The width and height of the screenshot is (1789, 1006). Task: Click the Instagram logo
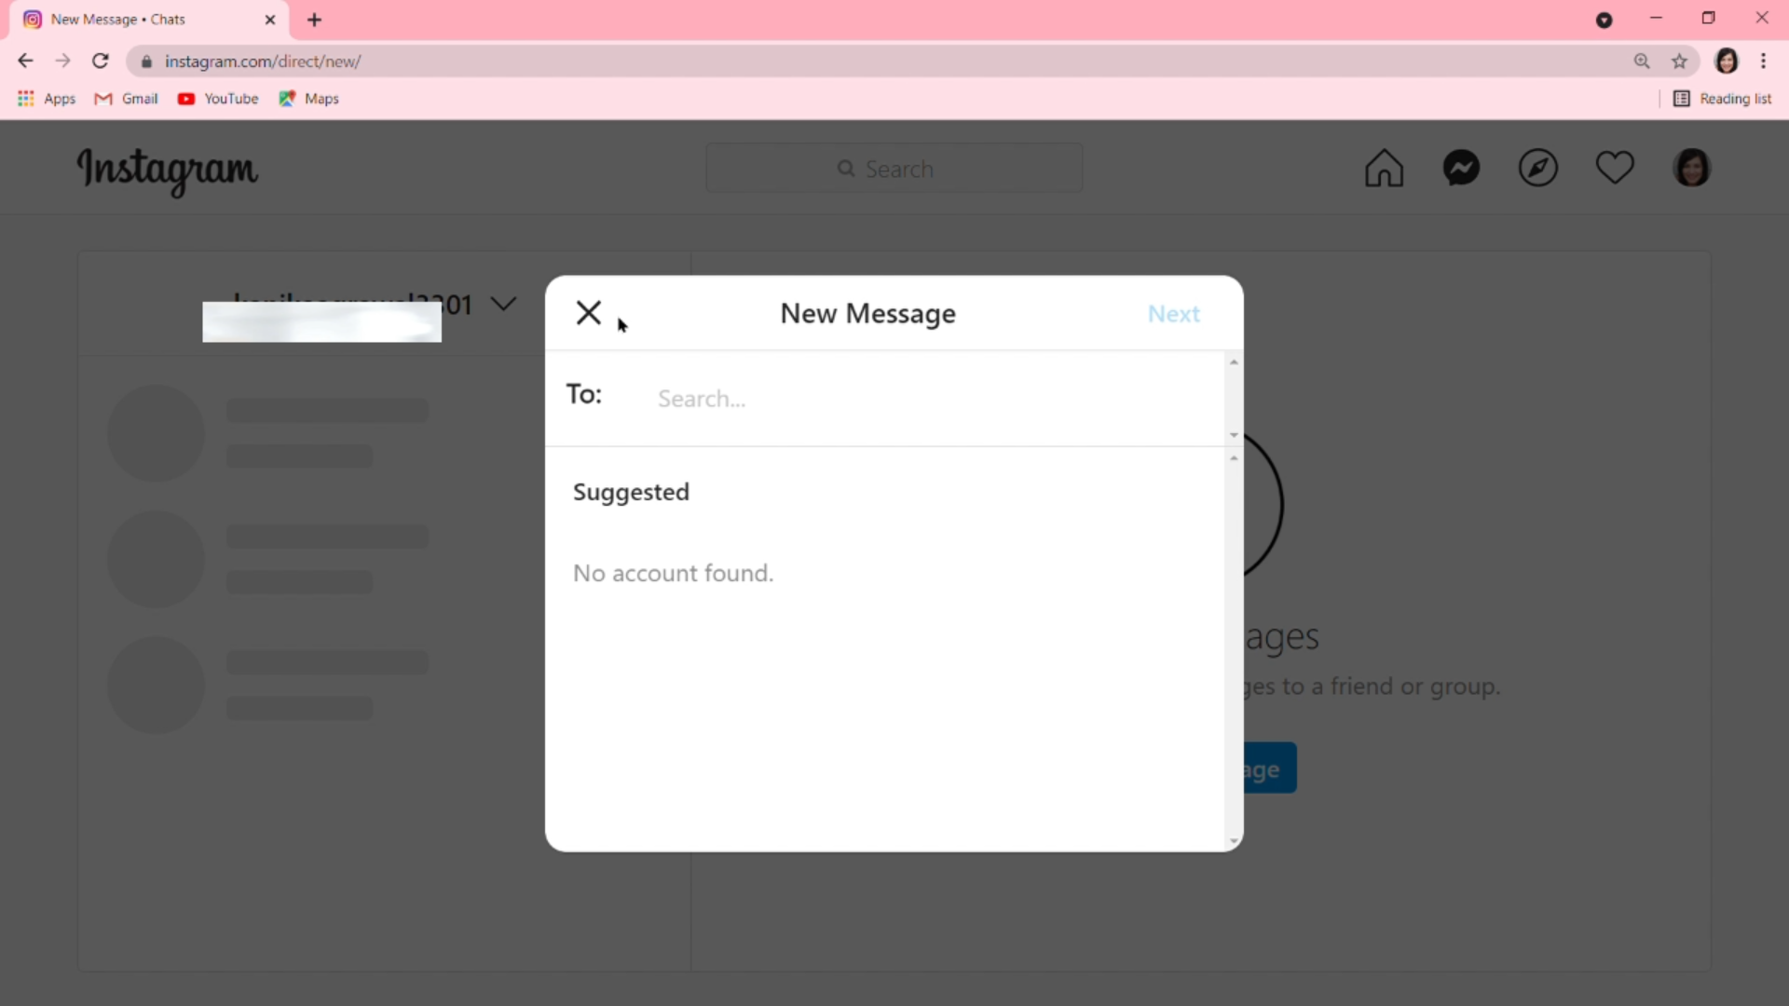tap(168, 170)
